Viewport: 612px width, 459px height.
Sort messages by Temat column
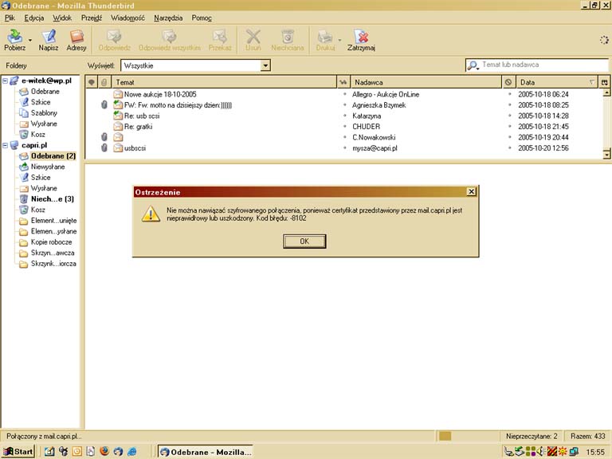coord(224,82)
